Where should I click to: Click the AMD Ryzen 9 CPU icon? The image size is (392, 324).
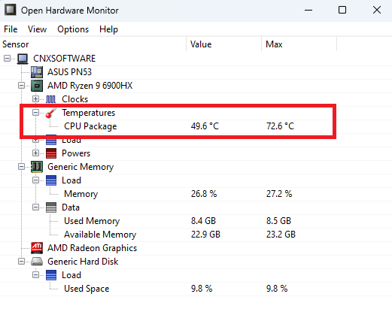[x=37, y=86]
